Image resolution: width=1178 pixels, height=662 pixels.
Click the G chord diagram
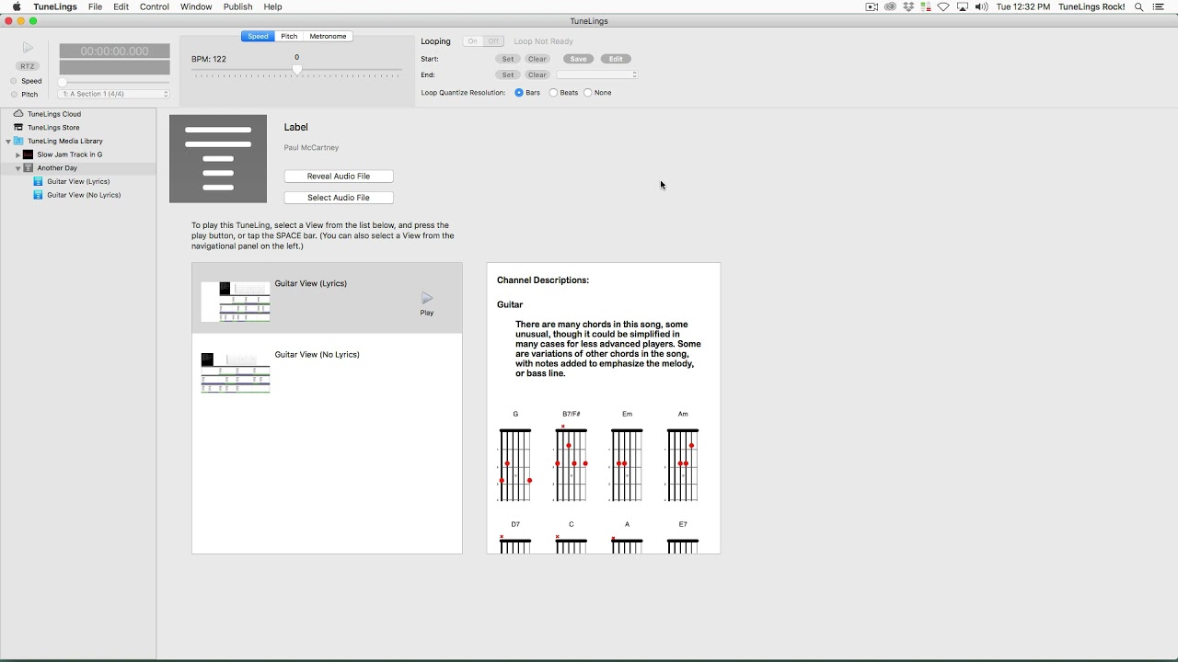tap(515, 464)
